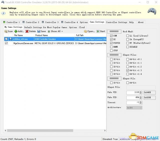Check the WT (WinVerifyTrust) checkbox
Viewport: 160px width, 141px height.
pyautogui.click(x=127, y=43)
